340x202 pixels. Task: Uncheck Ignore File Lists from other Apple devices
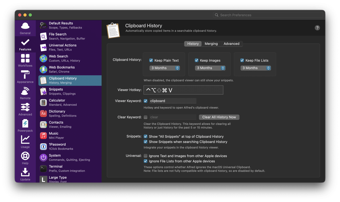145,161
